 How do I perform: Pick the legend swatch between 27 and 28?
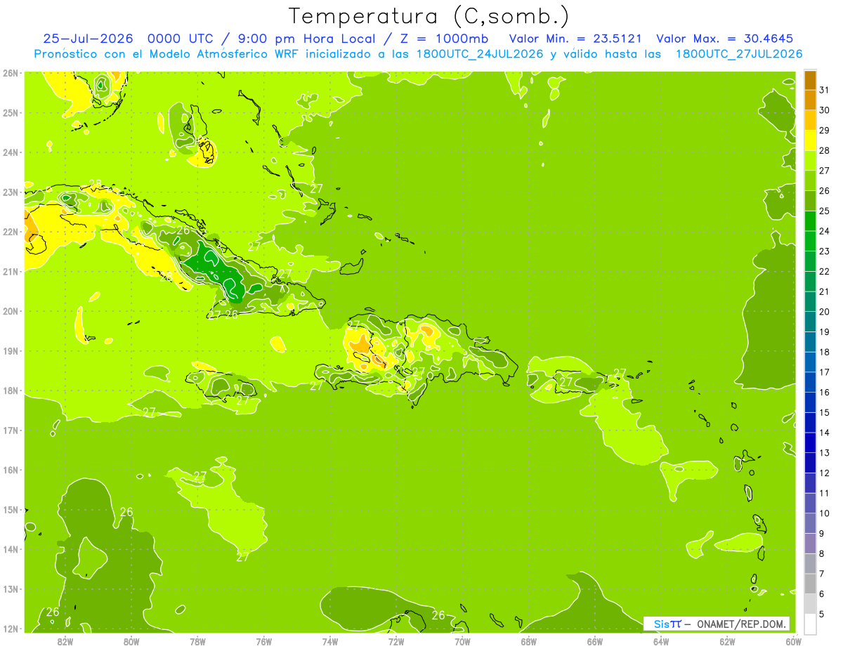(x=810, y=161)
